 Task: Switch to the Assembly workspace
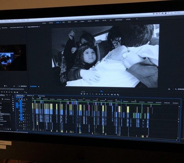(x=51, y=22)
